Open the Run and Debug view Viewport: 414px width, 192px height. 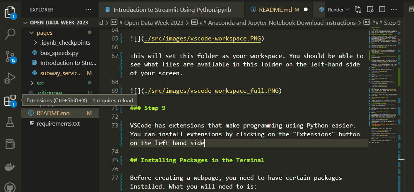[x=11, y=78]
